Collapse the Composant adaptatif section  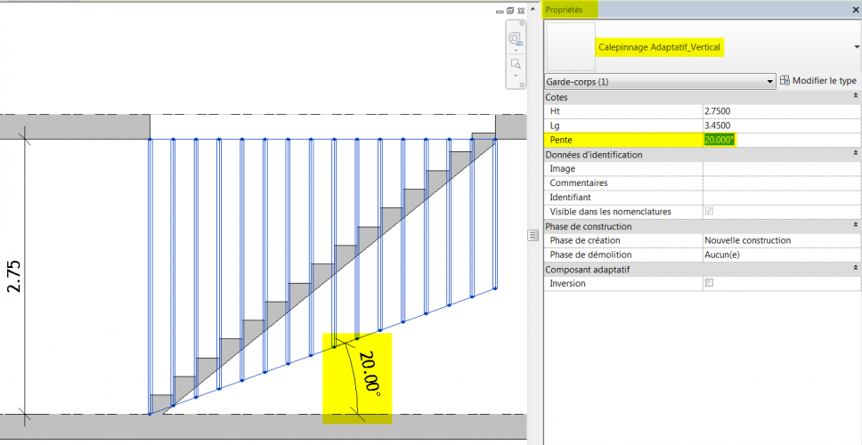click(x=855, y=269)
